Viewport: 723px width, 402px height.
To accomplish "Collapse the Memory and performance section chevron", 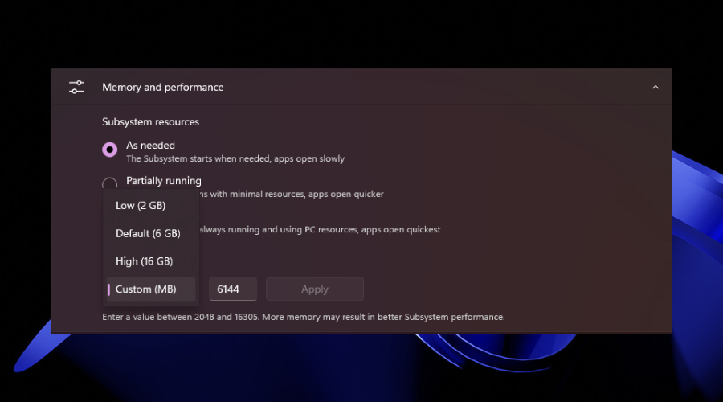I will (656, 87).
